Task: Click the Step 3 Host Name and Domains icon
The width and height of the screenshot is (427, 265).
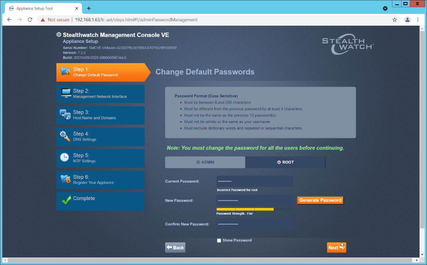Action: [x=65, y=115]
